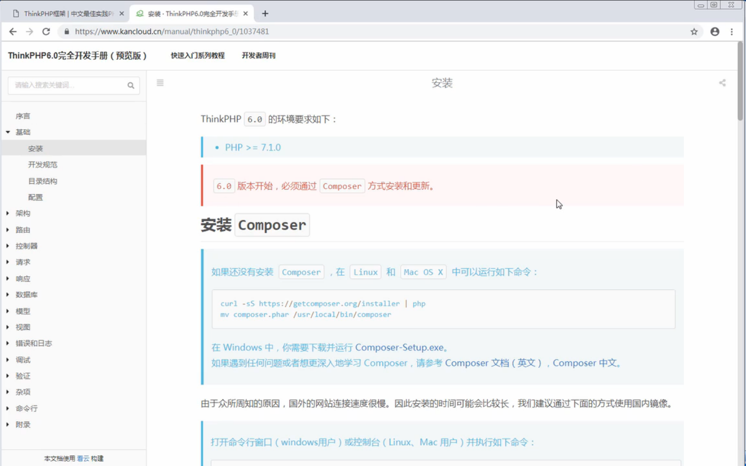Click the browser back arrow
Viewport: 746px width, 466px height.
pyautogui.click(x=13, y=32)
